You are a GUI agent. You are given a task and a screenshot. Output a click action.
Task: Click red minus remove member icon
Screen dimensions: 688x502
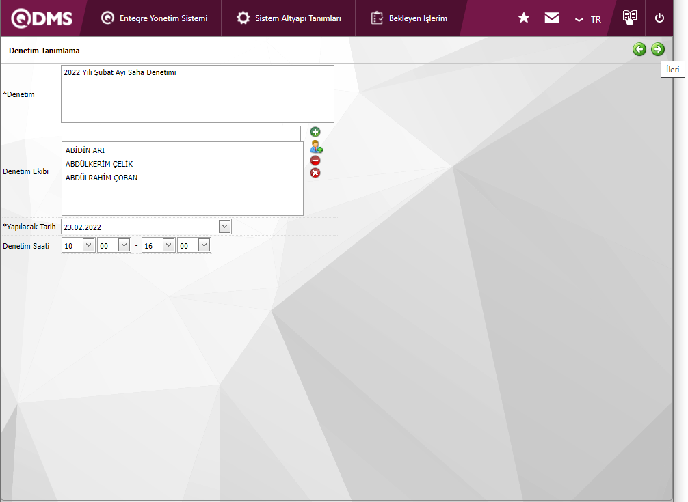click(315, 161)
